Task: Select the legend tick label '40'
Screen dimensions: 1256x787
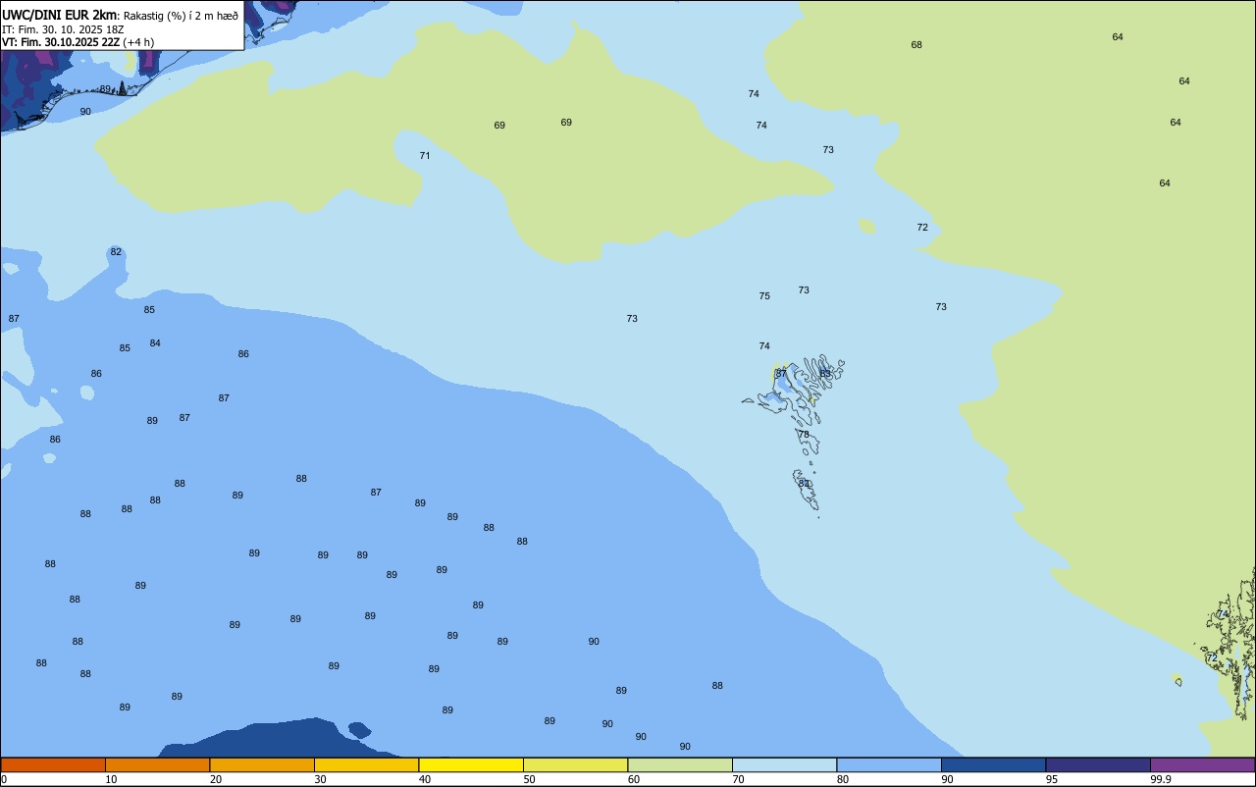Action: 425,779
